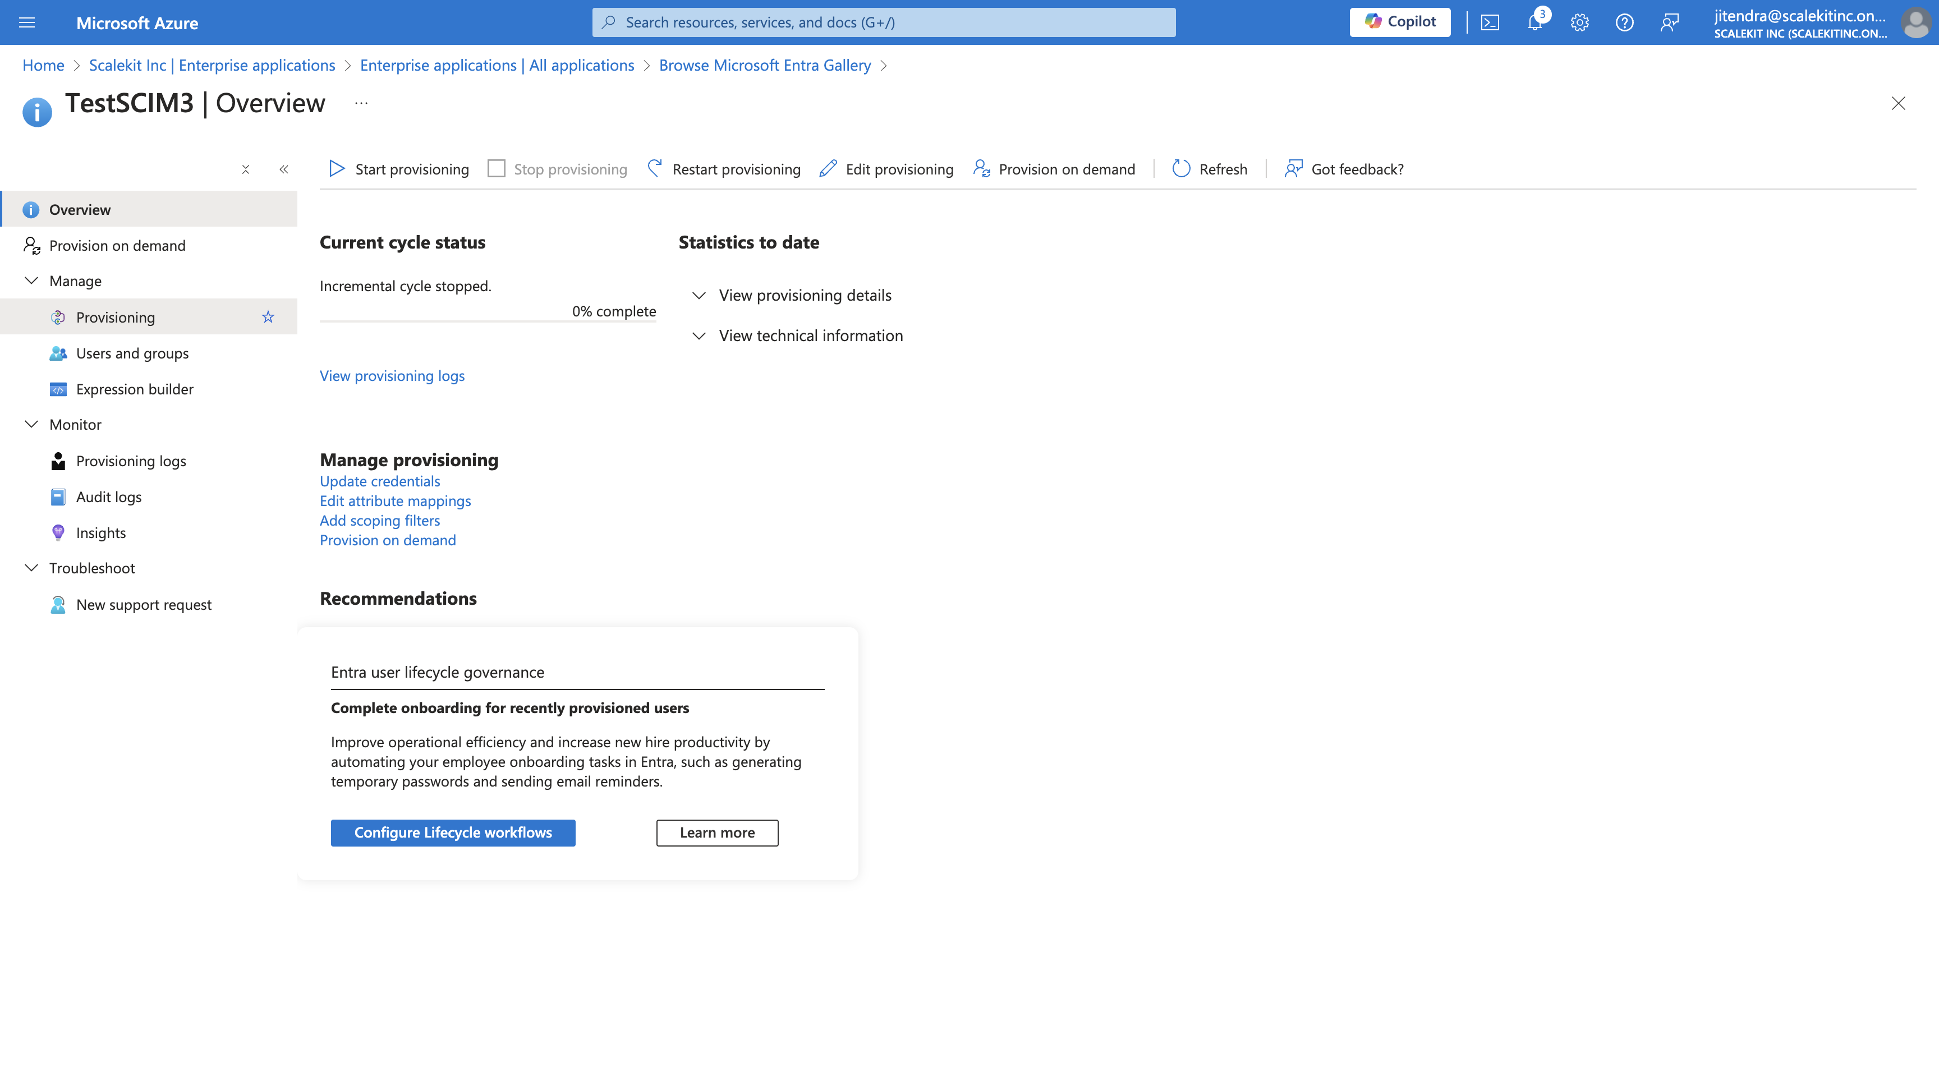Open Copilot from the top bar
Viewport: 1939px width, 1076px height.
click(1400, 22)
